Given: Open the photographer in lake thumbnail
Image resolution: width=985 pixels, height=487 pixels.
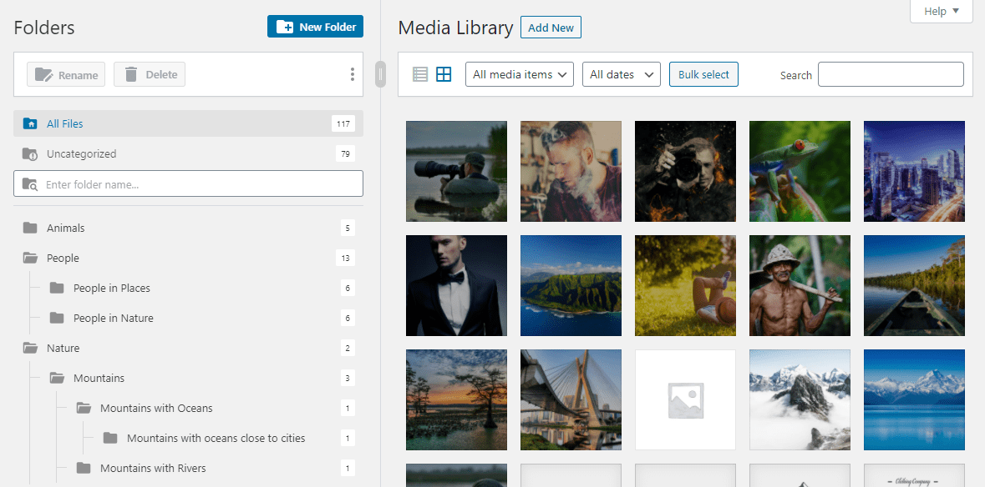Looking at the screenshot, I should [457, 171].
